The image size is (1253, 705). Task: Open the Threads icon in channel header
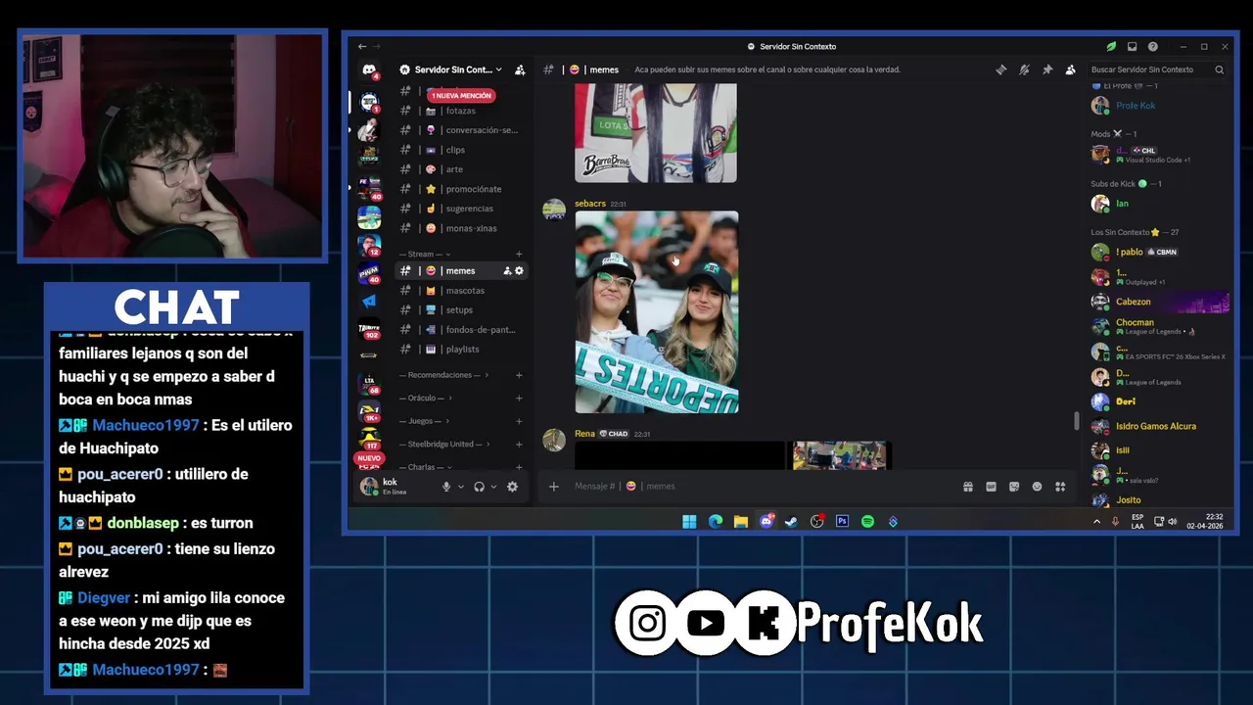[1000, 70]
